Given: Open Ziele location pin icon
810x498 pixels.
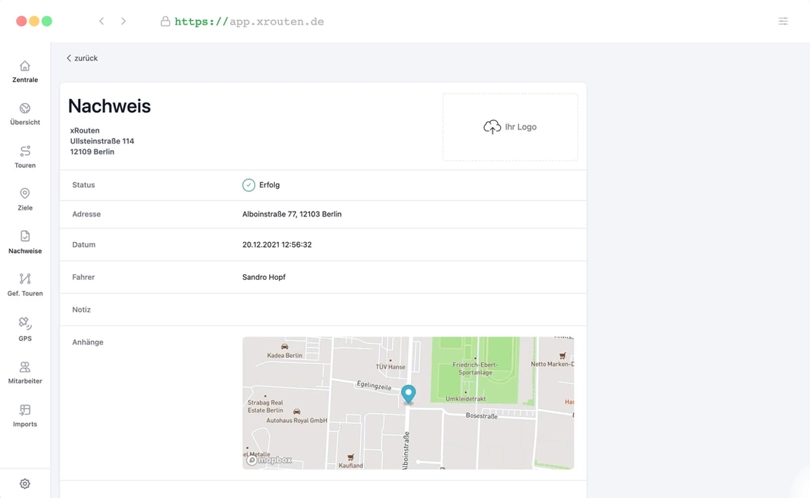Looking at the screenshot, I should pyautogui.click(x=25, y=194).
